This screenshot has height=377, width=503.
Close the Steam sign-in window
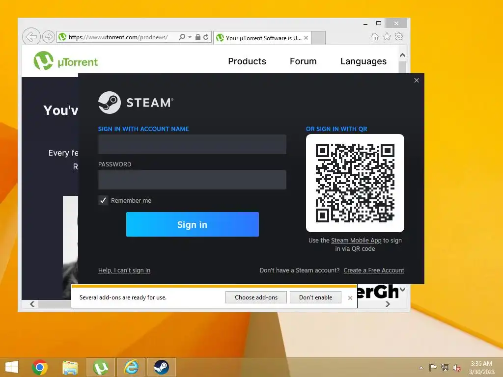pyautogui.click(x=417, y=80)
